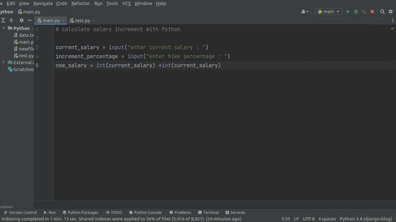
Task: Open the Help menu
Action: coord(161,4)
